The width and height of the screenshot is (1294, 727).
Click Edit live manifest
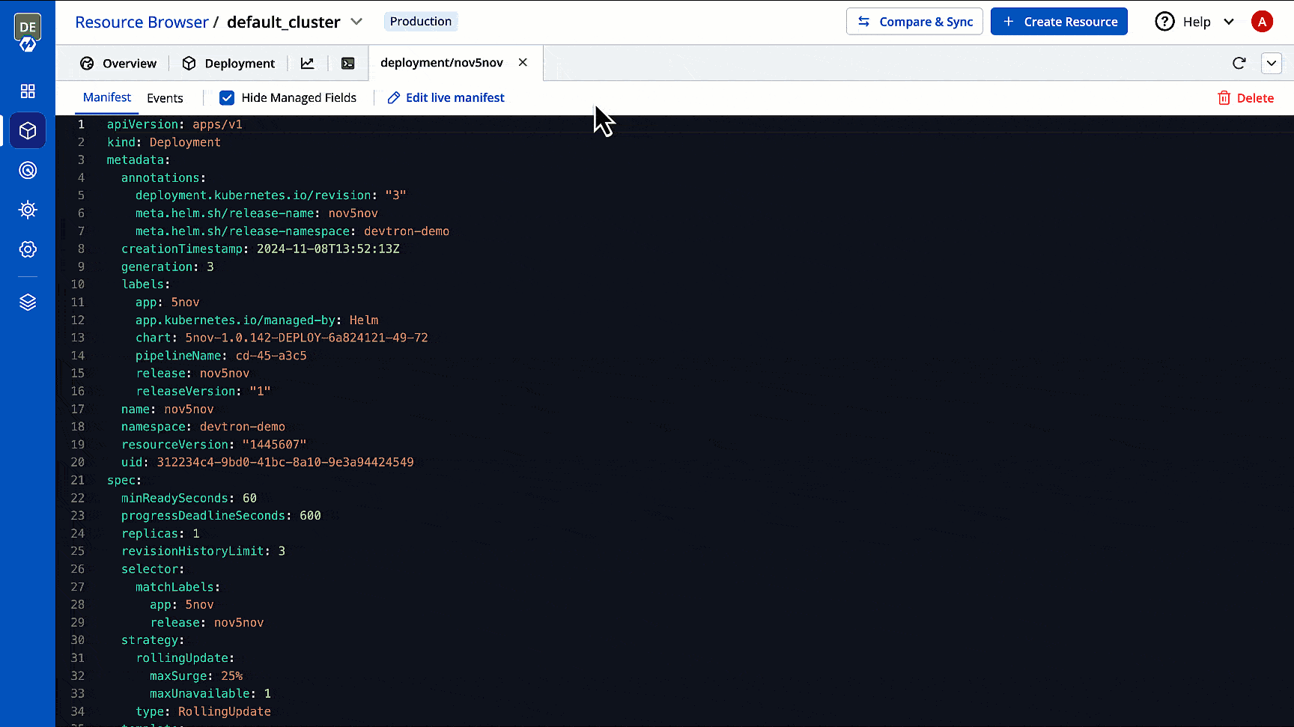click(446, 97)
